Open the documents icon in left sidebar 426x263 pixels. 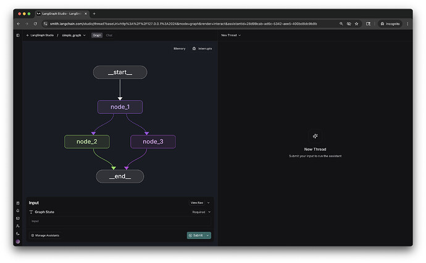pos(18,203)
